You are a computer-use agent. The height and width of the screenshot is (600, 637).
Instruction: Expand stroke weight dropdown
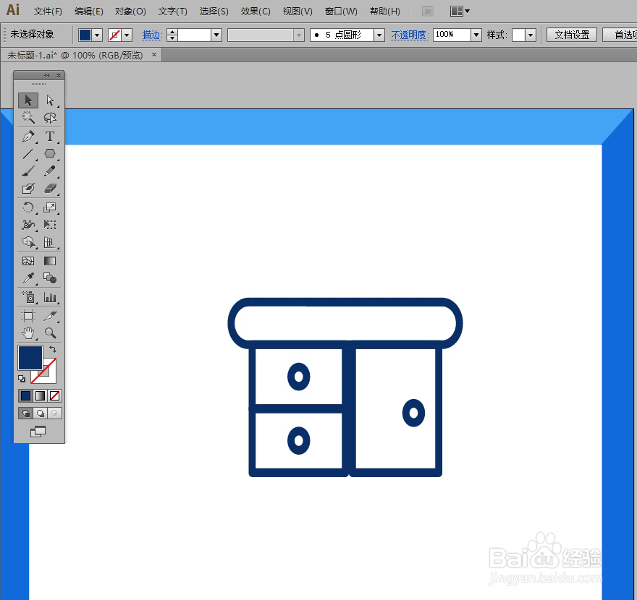[x=216, y=35]
